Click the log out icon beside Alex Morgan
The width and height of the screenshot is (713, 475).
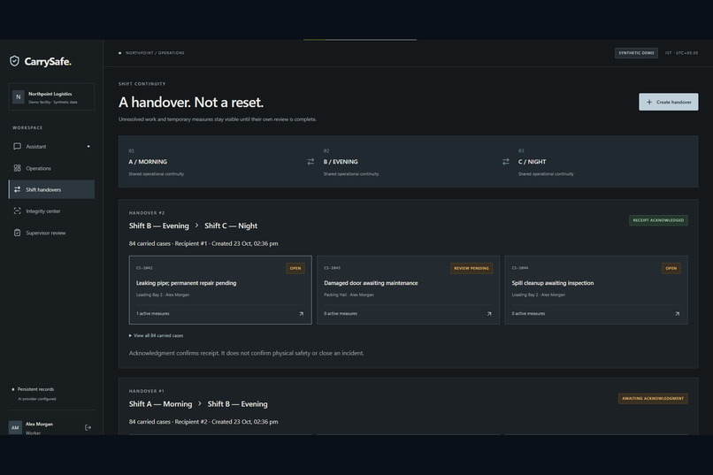(x=88, y=427)
